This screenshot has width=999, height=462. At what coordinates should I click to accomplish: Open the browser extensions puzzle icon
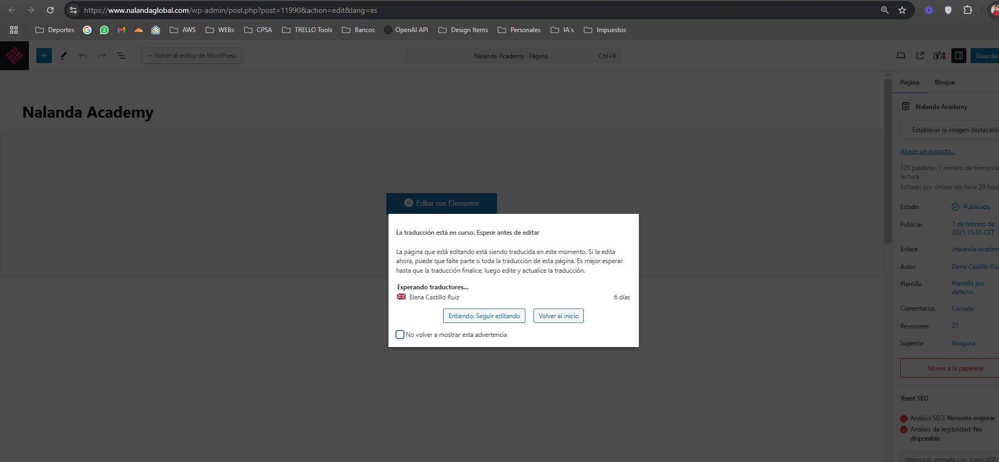coord(967,10)
